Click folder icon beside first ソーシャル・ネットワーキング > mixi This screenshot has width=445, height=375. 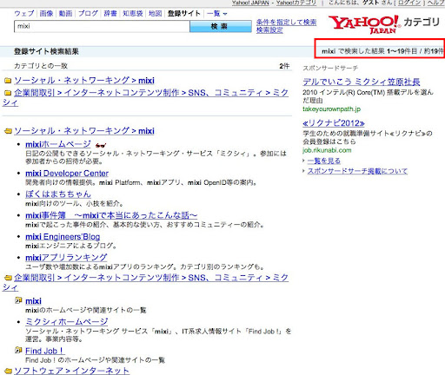coord(8,81)
